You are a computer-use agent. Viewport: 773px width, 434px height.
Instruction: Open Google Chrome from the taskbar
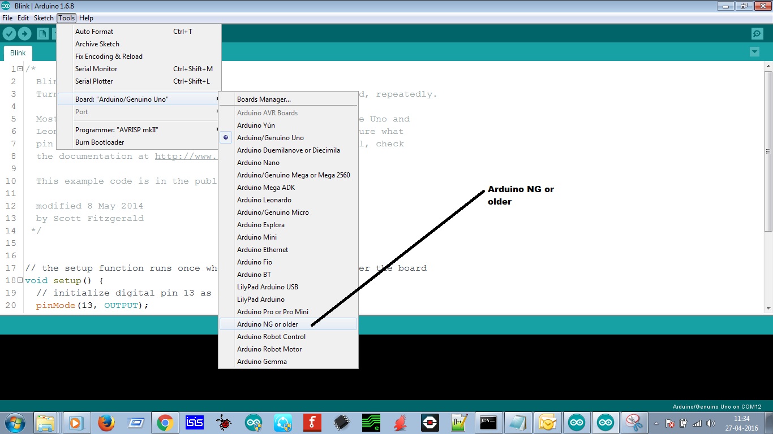click(165, 423)
